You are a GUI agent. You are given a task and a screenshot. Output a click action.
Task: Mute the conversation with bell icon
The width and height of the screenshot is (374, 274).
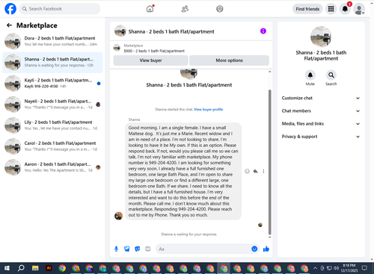310,75
